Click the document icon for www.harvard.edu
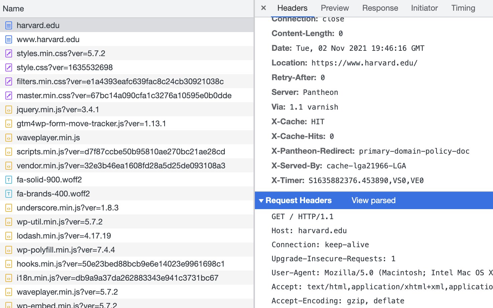The height and width of the screenshot is (308, 493). 9,39
